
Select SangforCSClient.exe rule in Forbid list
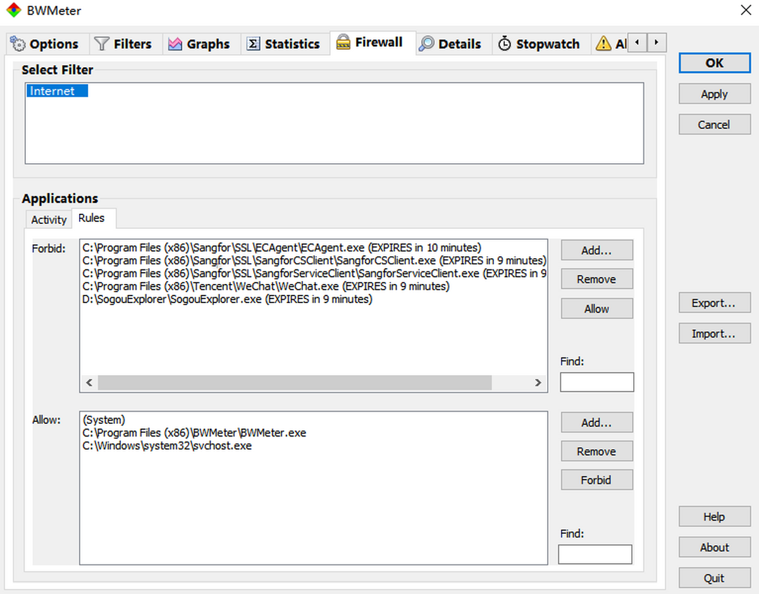[313, 260]
